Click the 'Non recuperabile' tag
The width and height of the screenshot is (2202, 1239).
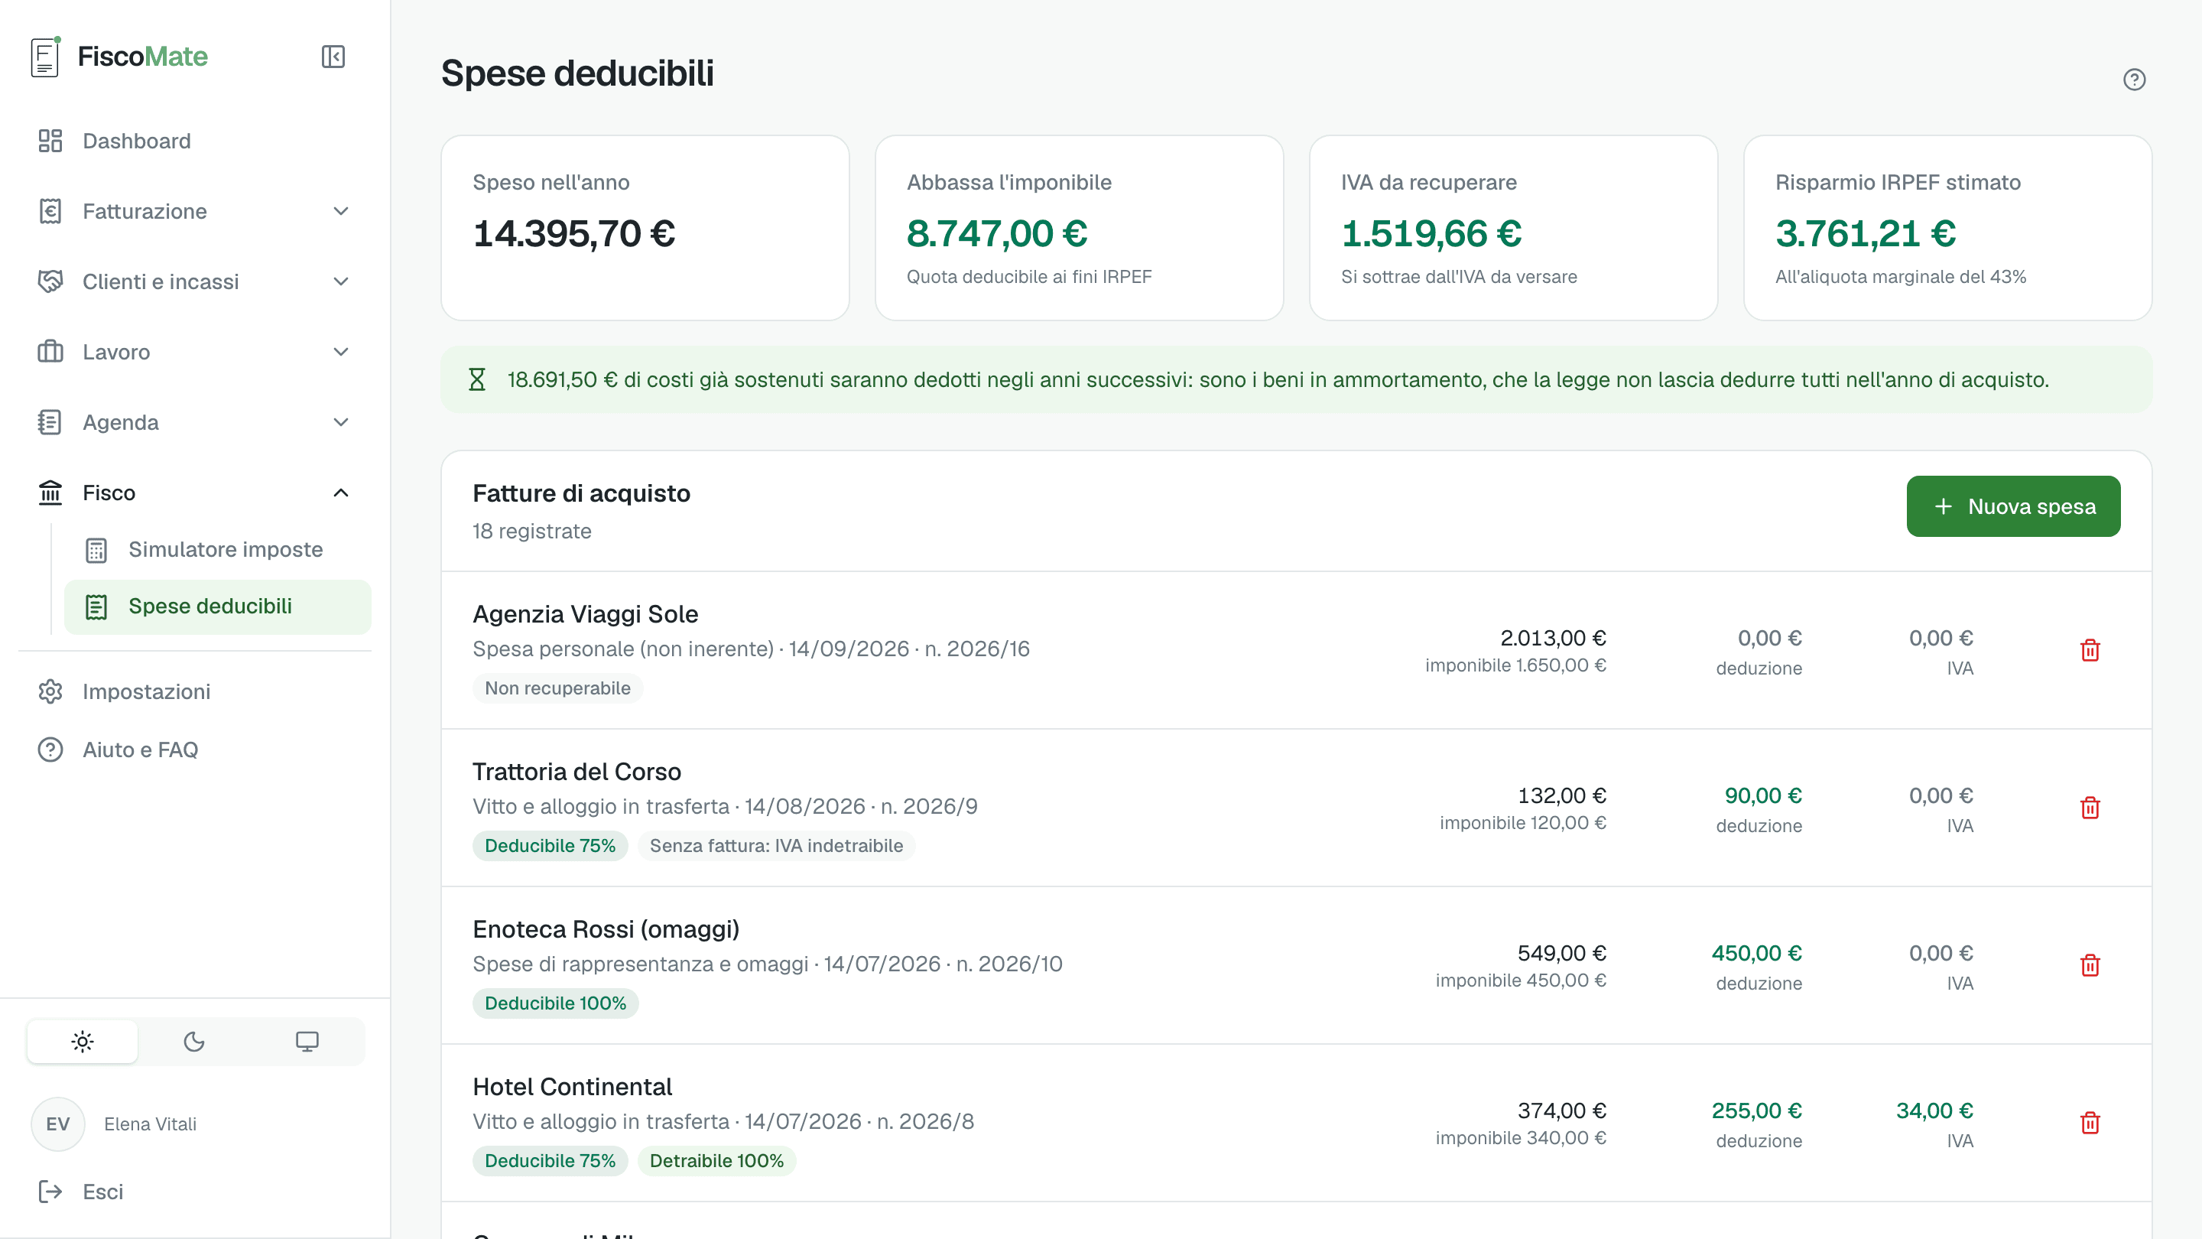pyautogui.click(x=557, y=688)
